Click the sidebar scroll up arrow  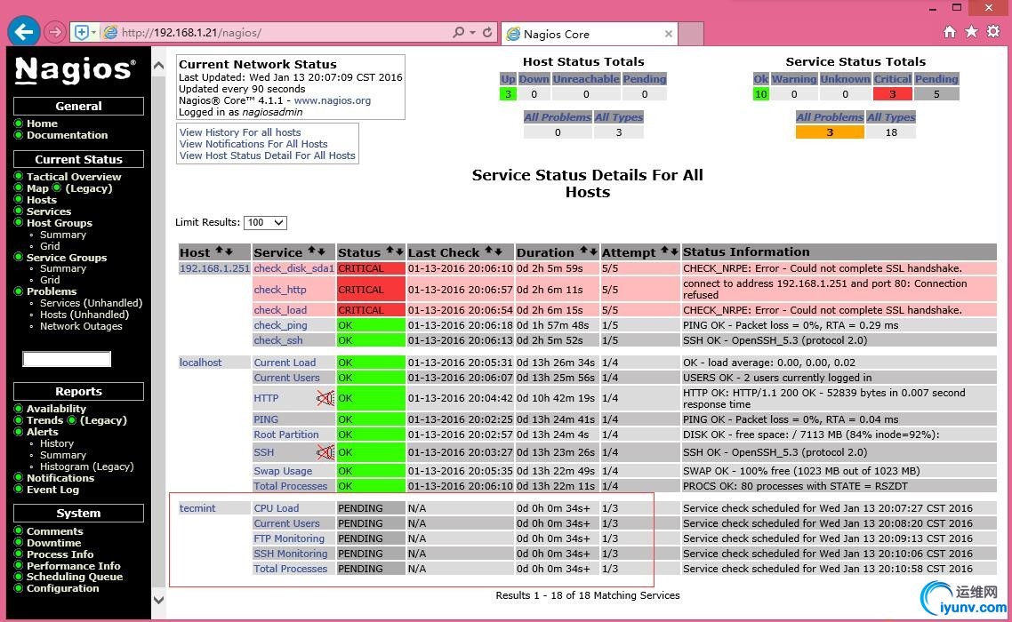[x=159, y=65]
